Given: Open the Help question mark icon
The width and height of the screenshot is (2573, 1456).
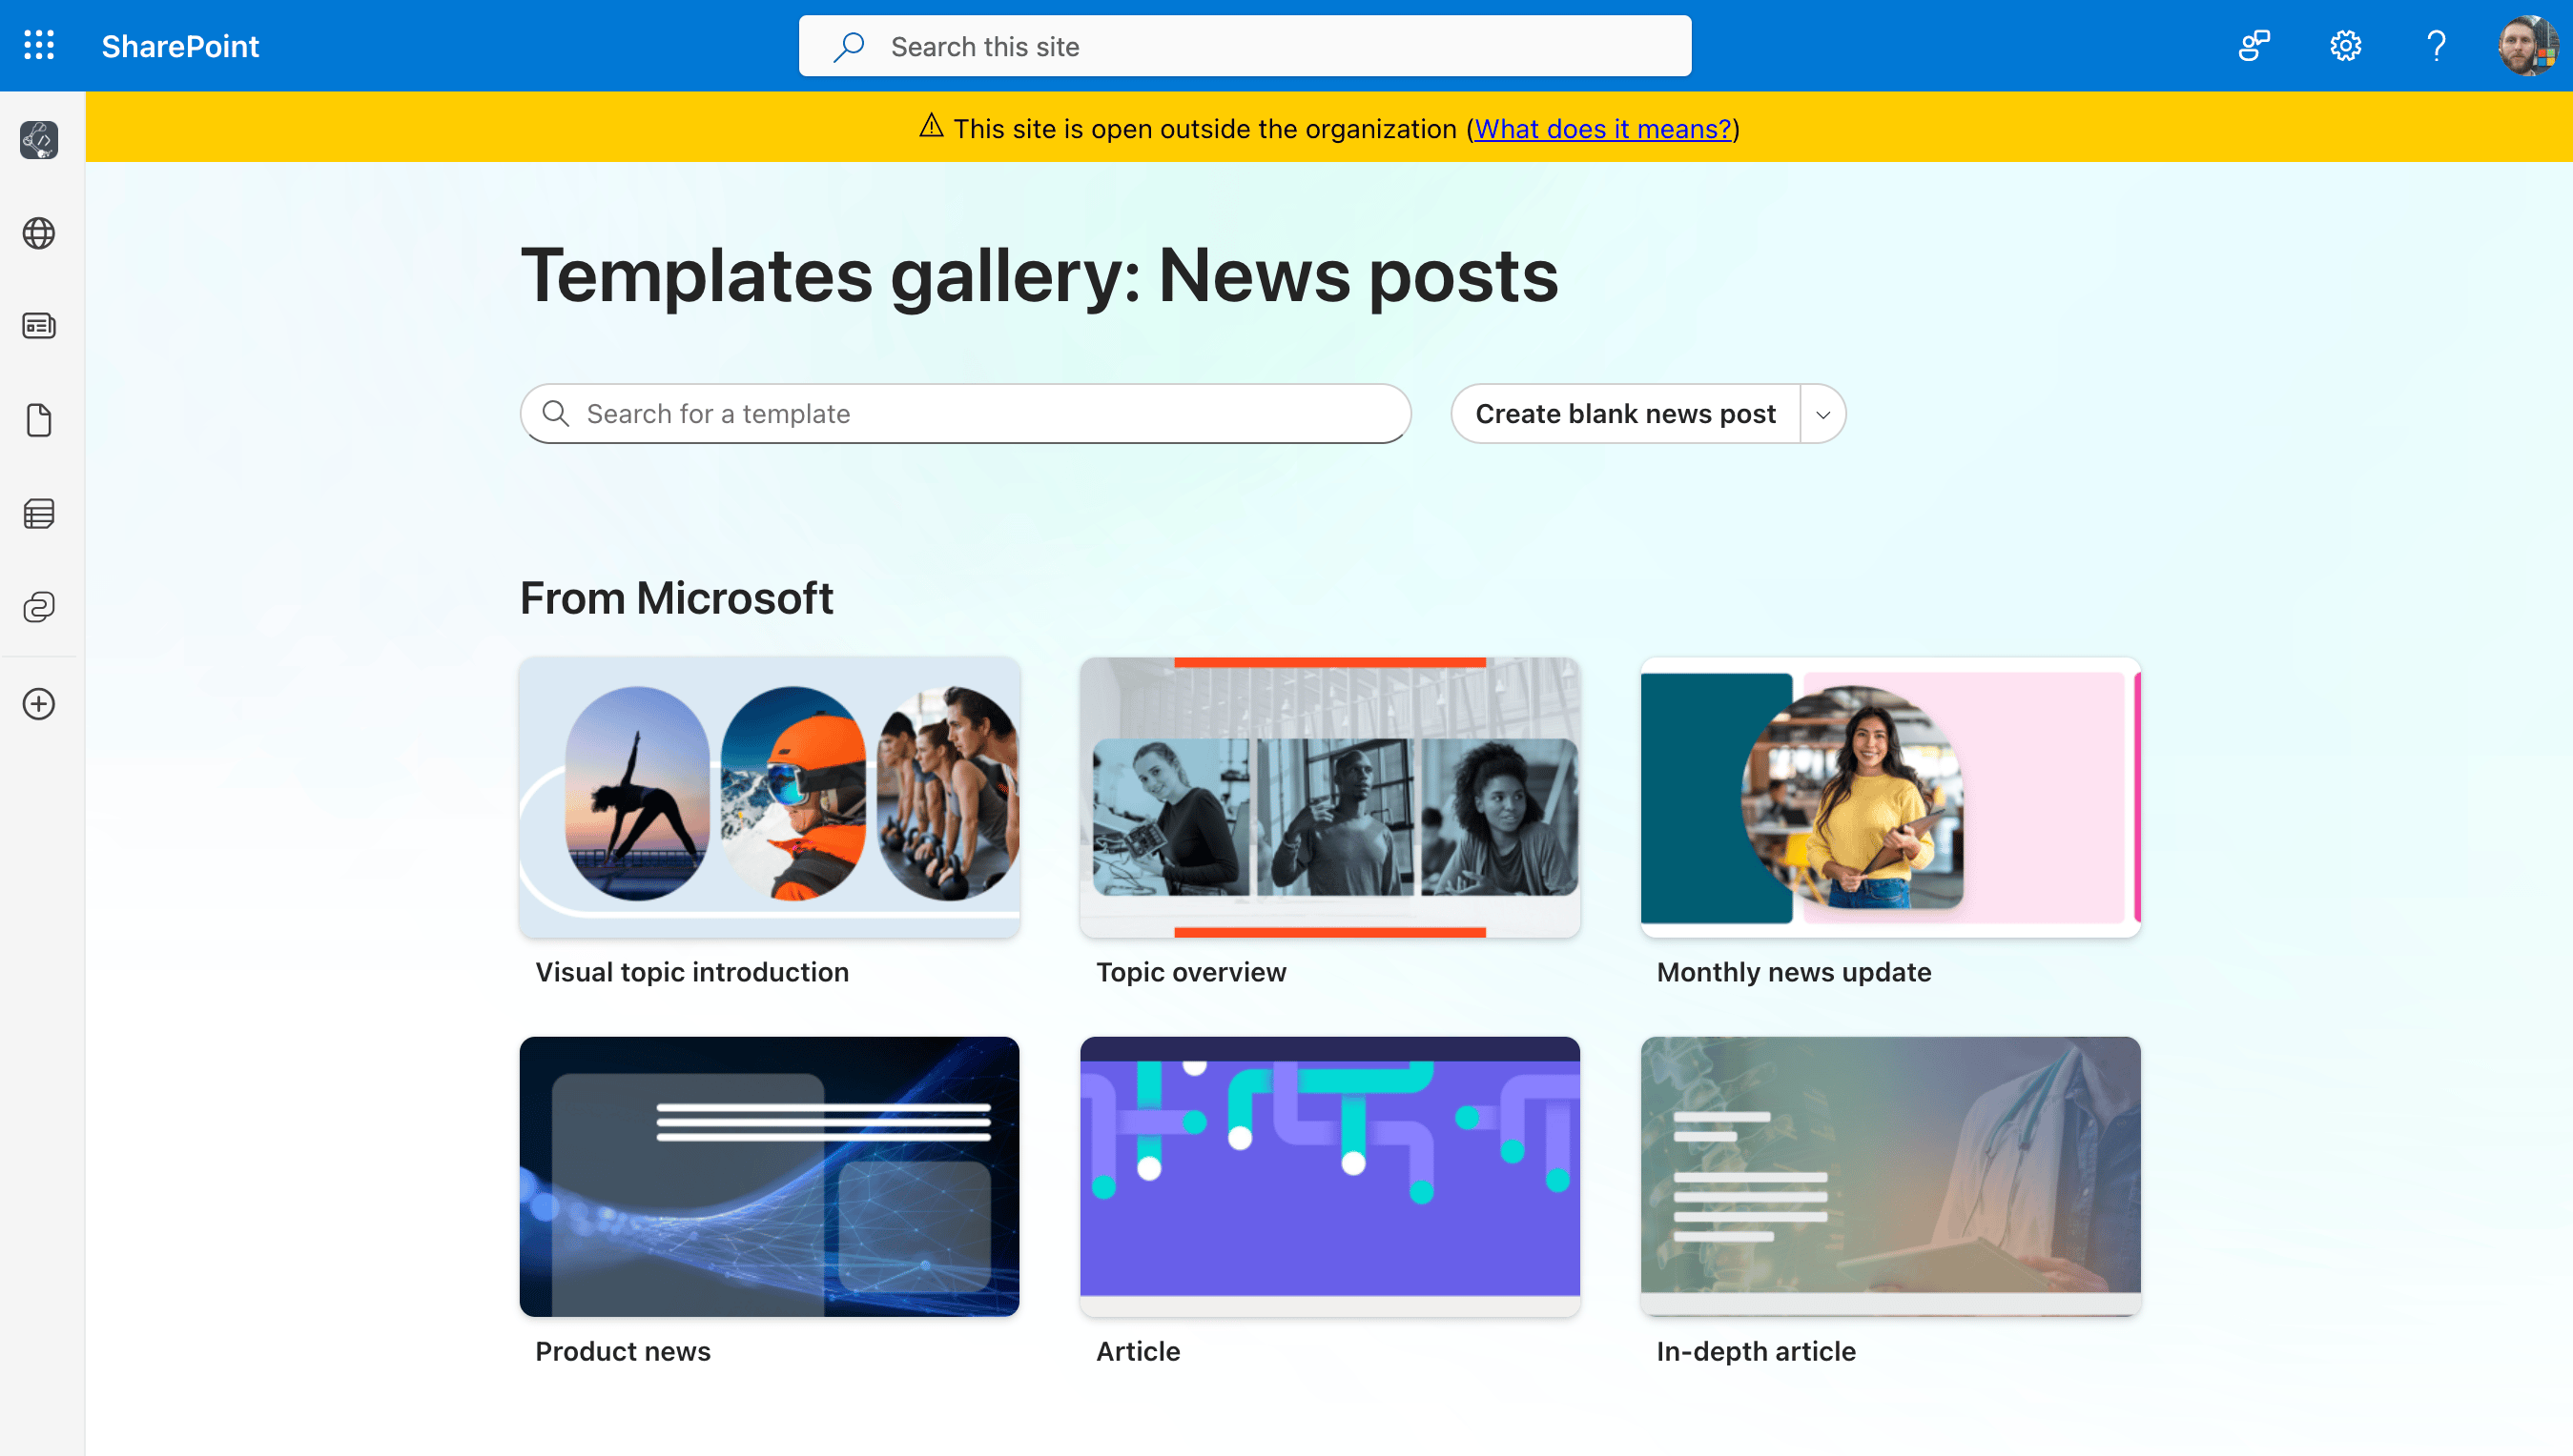Looking at the screenshot, I should pos(2436,45).
